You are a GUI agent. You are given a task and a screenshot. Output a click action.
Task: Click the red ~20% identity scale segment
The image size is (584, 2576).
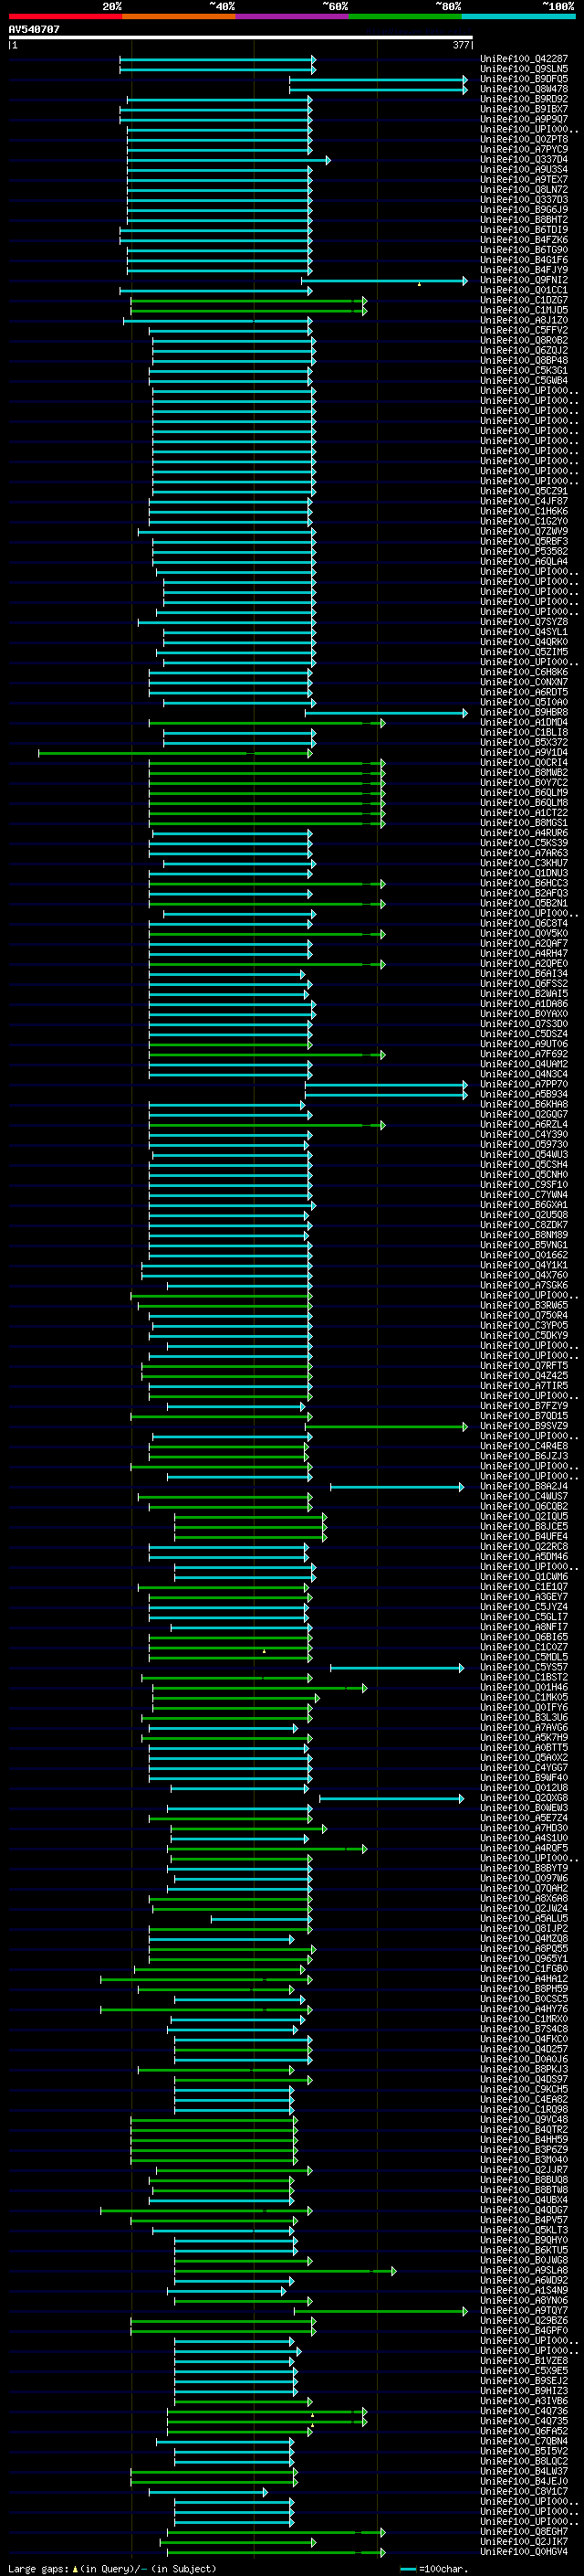pos(65,16)
